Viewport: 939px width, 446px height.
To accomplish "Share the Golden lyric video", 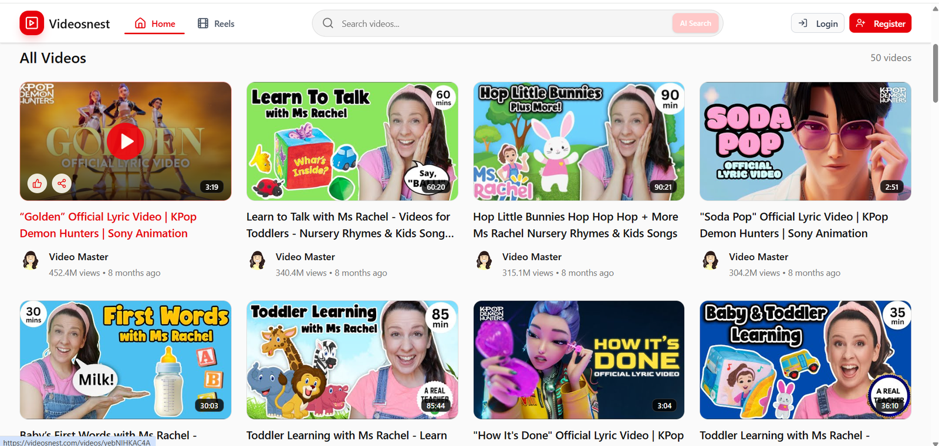I will tap(62, 183).
